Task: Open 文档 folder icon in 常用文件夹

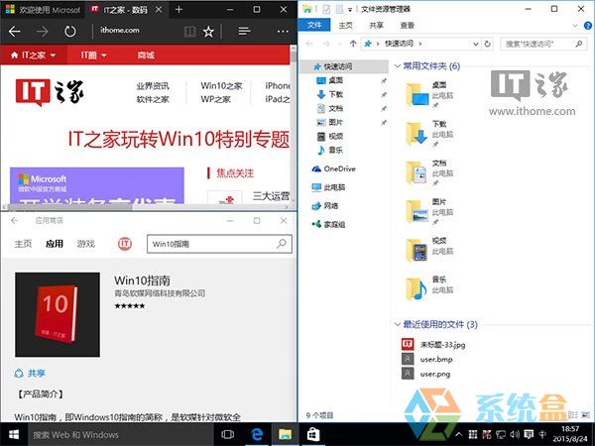Action: point(416,172)
